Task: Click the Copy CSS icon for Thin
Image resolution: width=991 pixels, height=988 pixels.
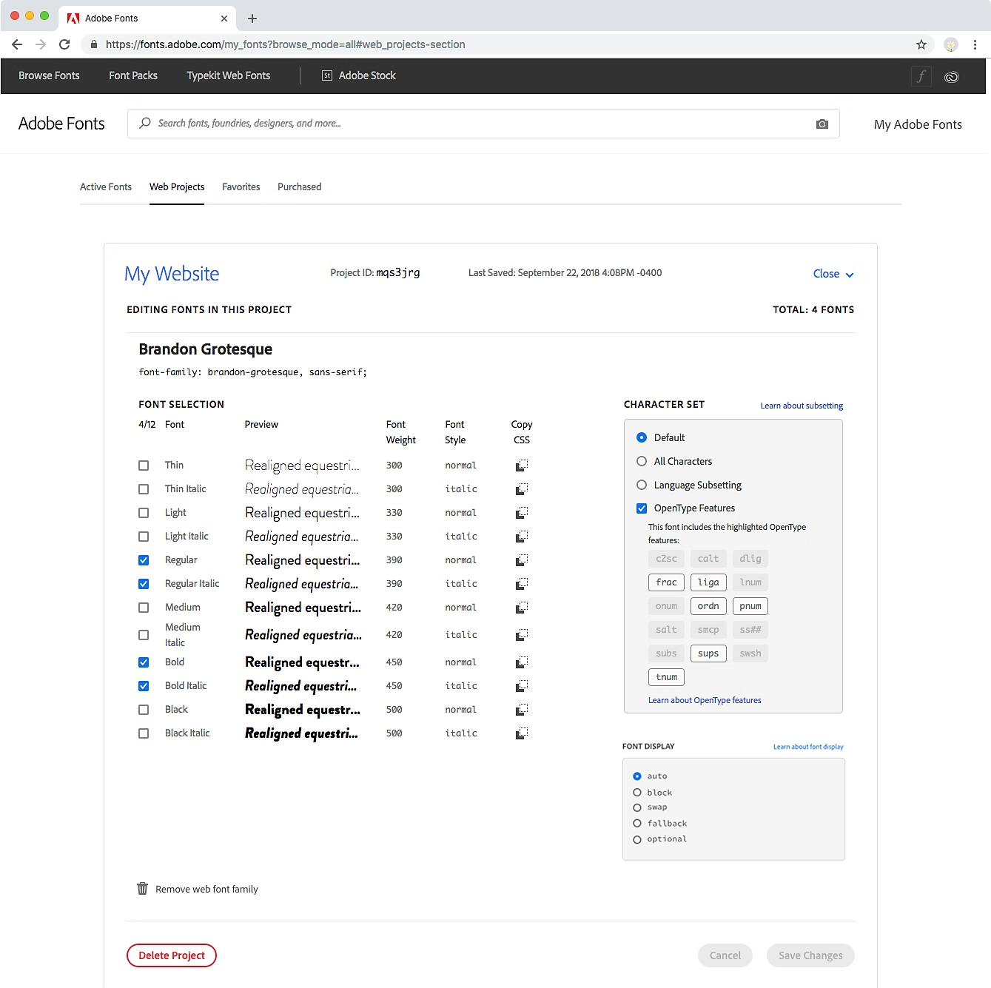Action: click(x=521, y=466)
